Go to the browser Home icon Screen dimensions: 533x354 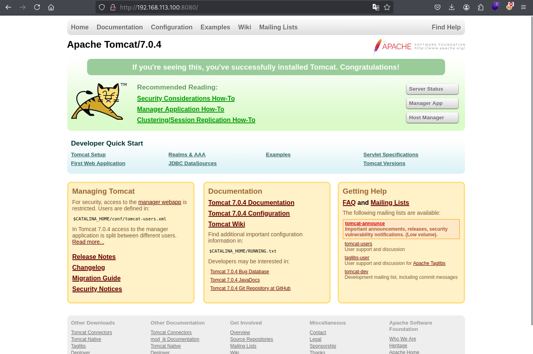(x=51, y=7)
